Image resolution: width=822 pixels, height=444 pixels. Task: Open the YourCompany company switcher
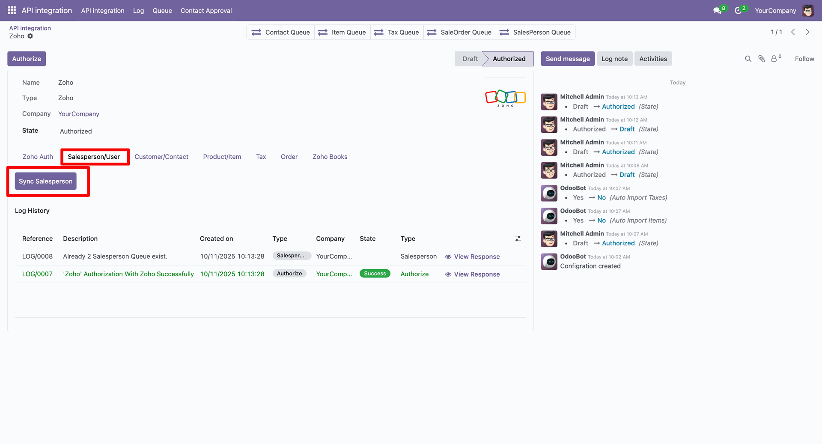[775, 11]
